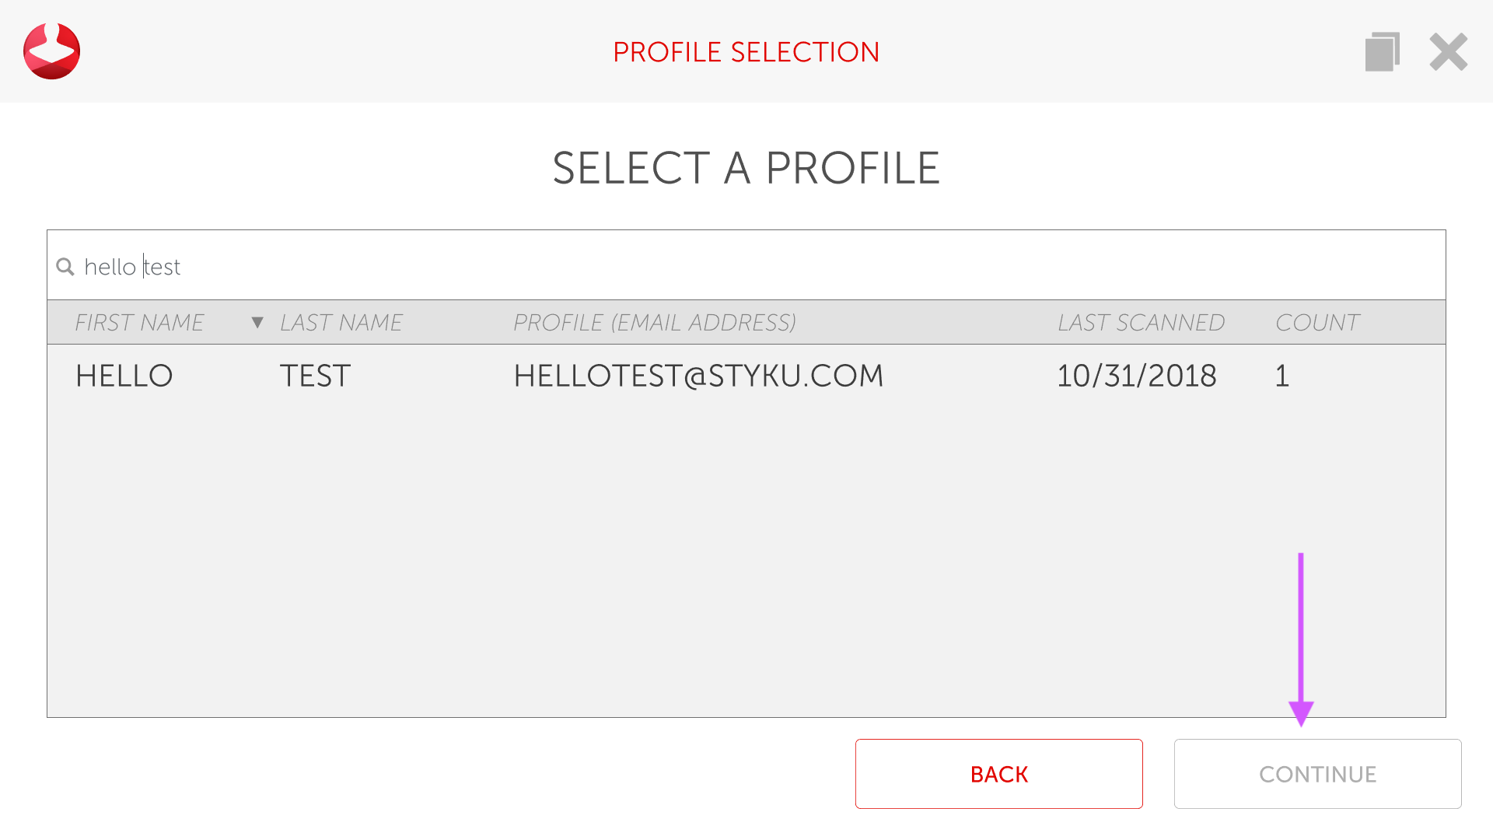Toggle sort arrow next to First Name
This screenshot has width=1493, height=840.
257,322
